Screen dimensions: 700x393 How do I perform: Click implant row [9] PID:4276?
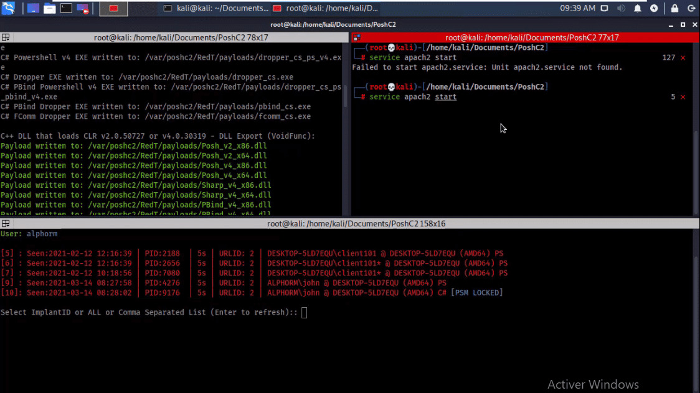coord(223,283)
